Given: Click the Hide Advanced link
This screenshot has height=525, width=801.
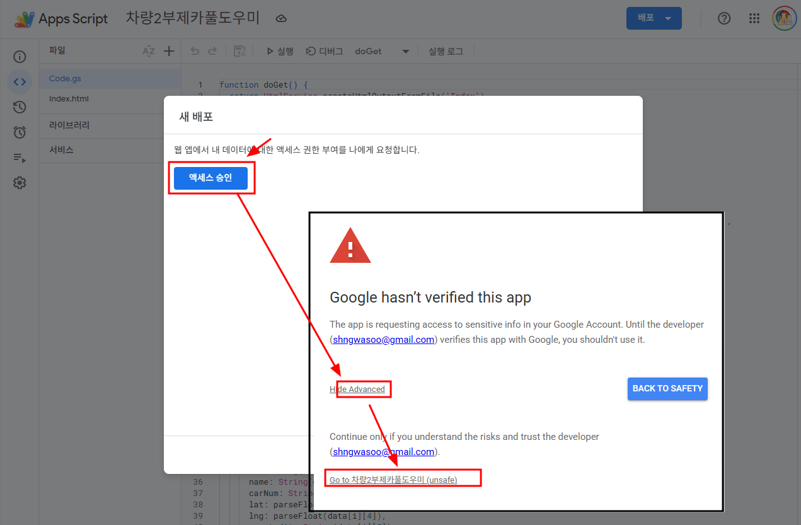Looking at the screenshot, I should click(357, 389).
